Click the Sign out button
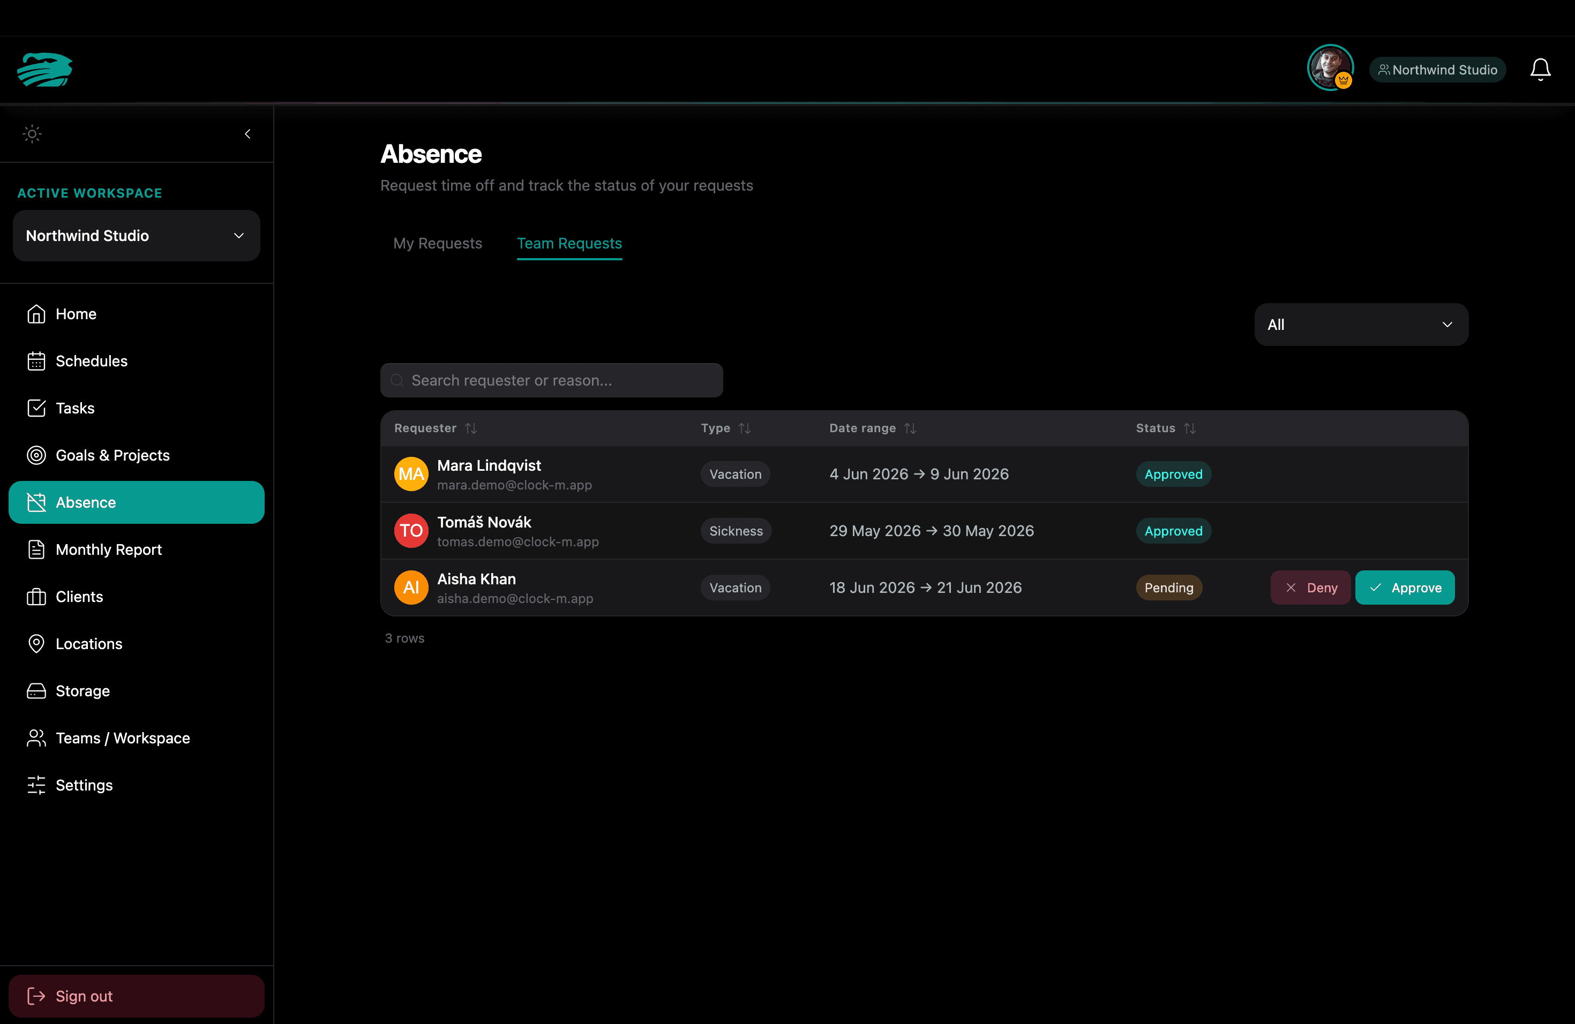Screen dimensions: 1575x1024 click(x=136, y=996)
